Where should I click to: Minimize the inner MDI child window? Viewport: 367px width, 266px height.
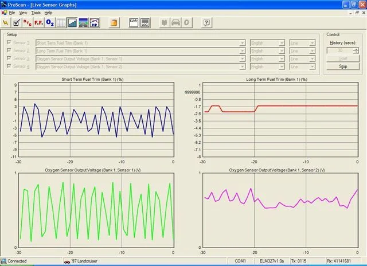350,13
